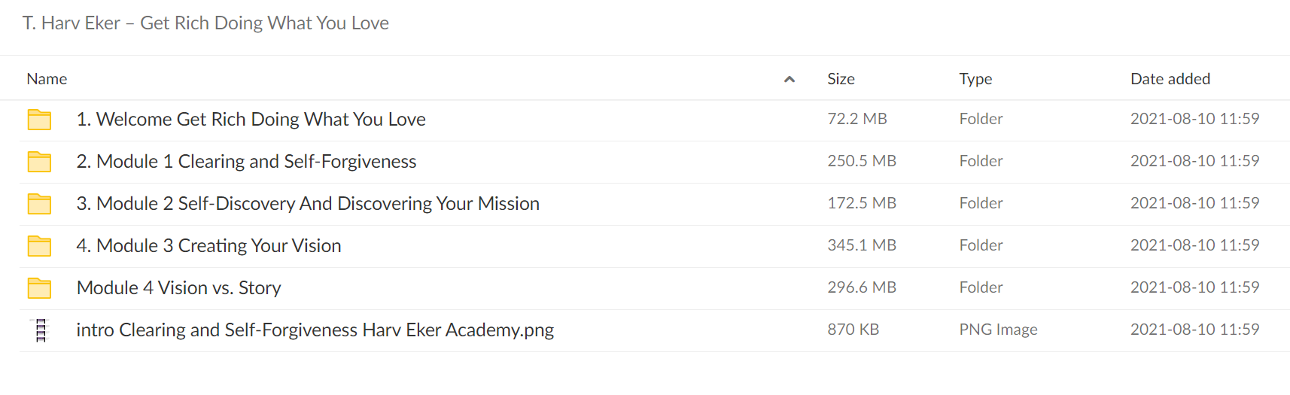Image resolution: width=1290 pixels, height=395 pixels.
Task: Open the folder icon for Welcome Get Rich
Action: click(39, 120)
